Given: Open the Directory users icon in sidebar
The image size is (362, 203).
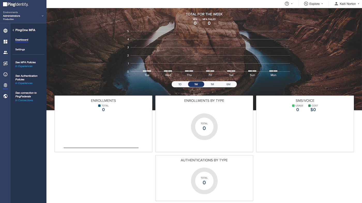Looking at the screenshot, I should pyautogui.click(x=5, y=52).
